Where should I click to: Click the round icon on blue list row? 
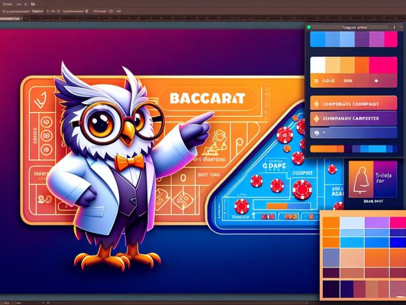point(315,133)
